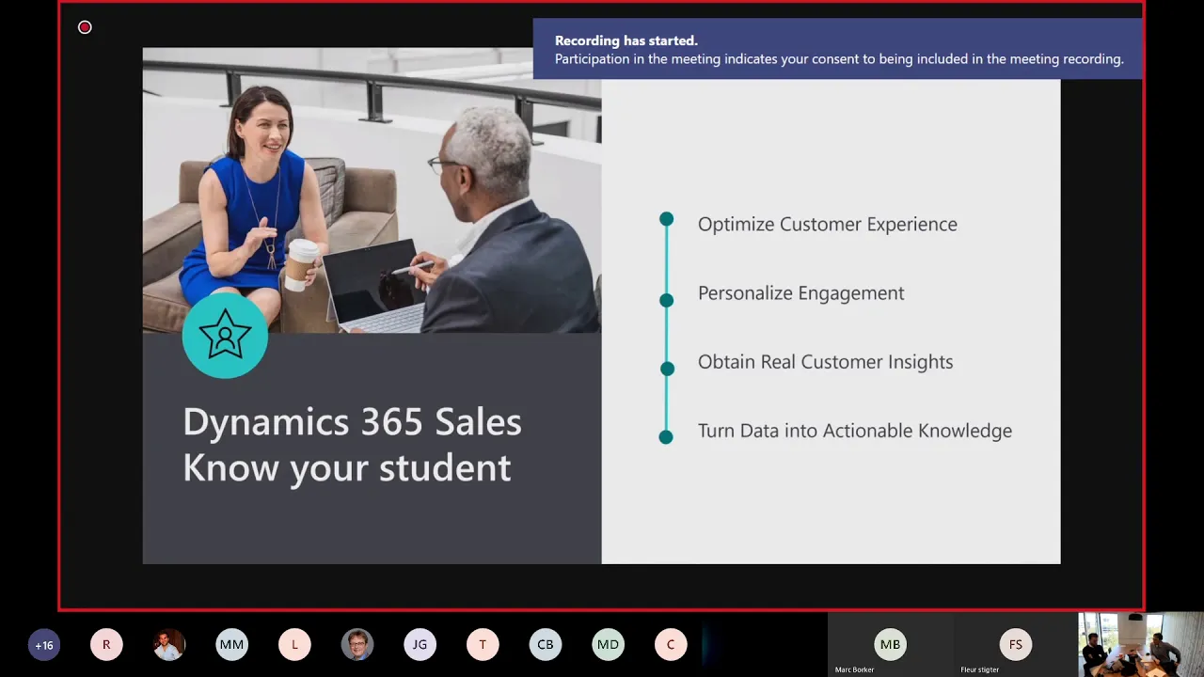This screenshot has height=677, width=1204.
Task: Click 'Optimize Customer Experience' bullet text
Action: tap(828, 224)
